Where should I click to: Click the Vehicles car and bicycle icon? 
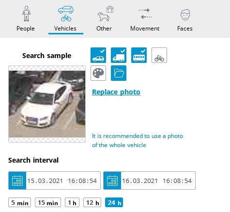(66, 14)
